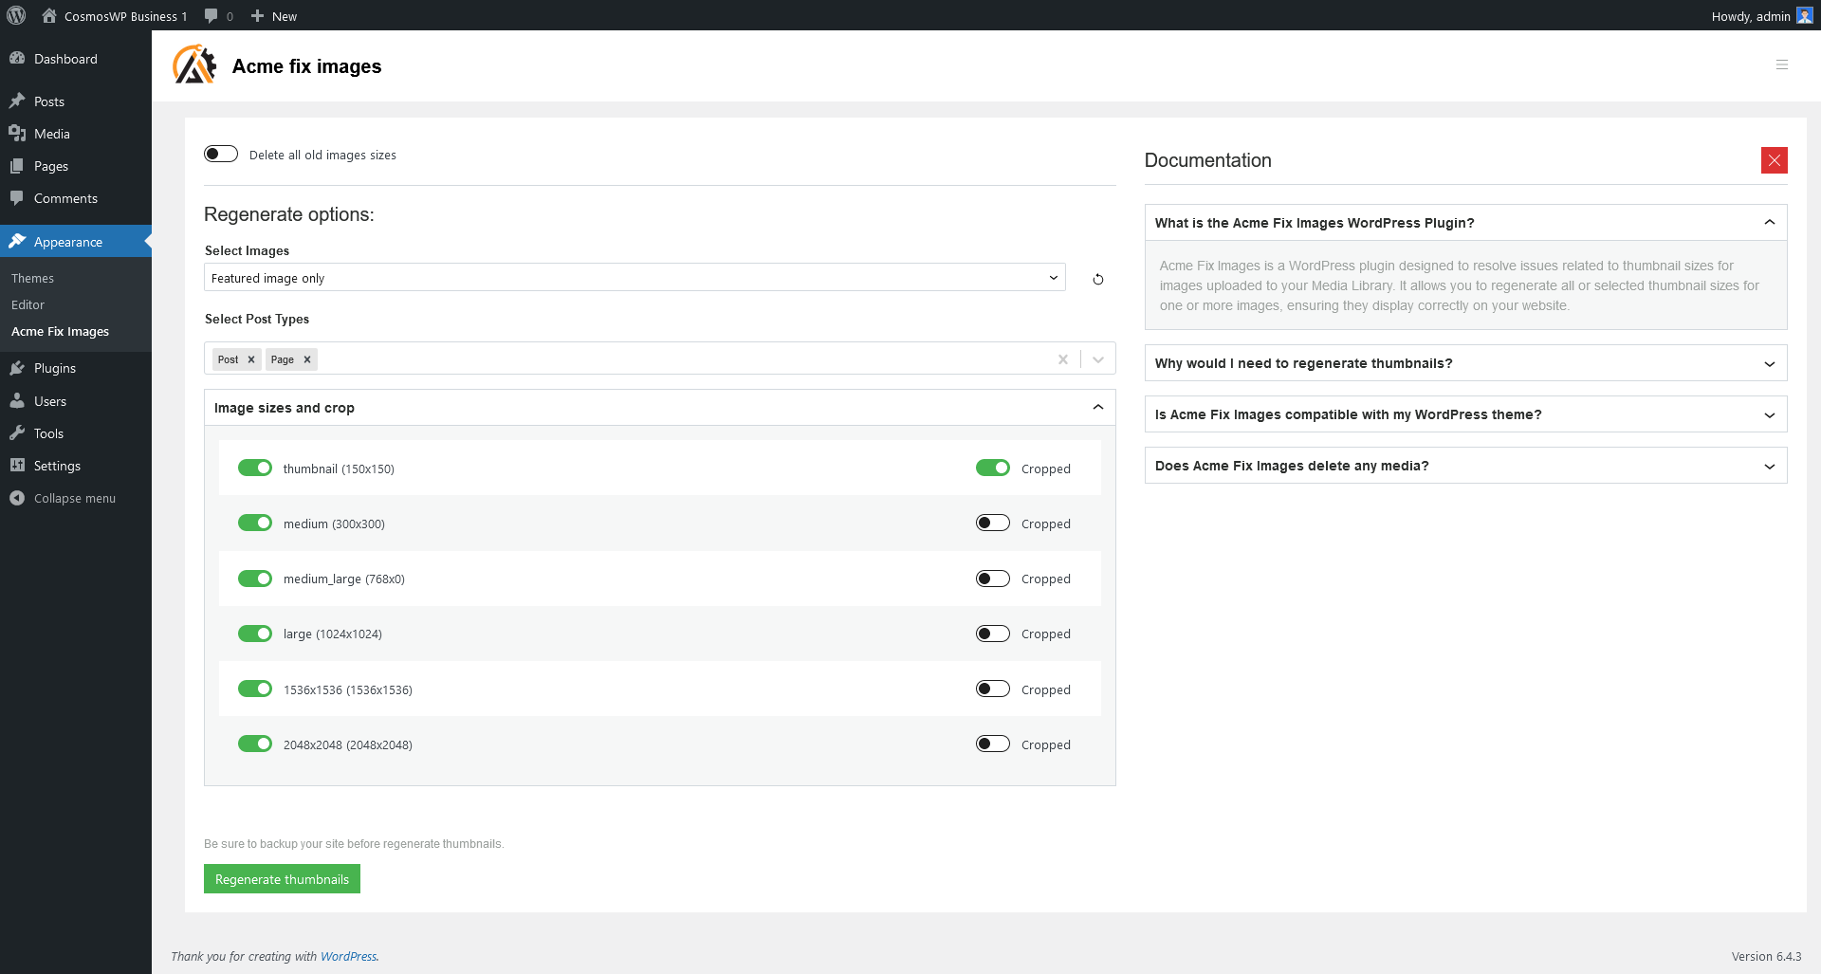The image size is (1821, 974).
Task: Click the Media icon in the sidebar
Action: (x=17, y=133)
